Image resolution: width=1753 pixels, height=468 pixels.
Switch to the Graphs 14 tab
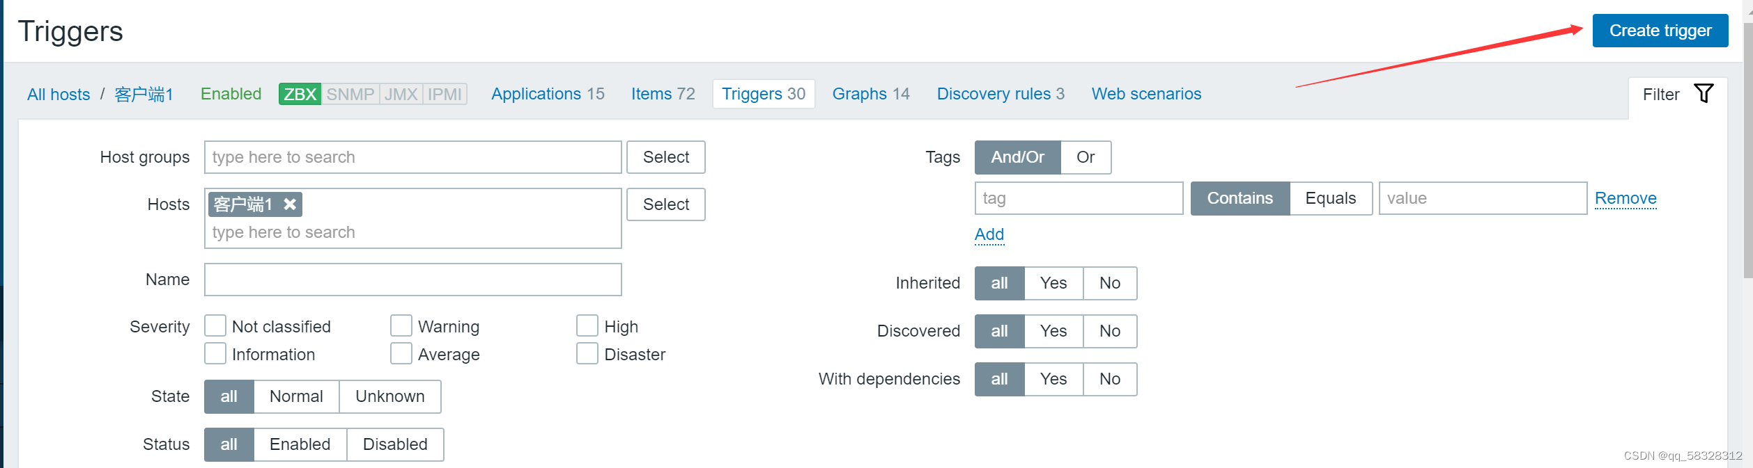870,94
